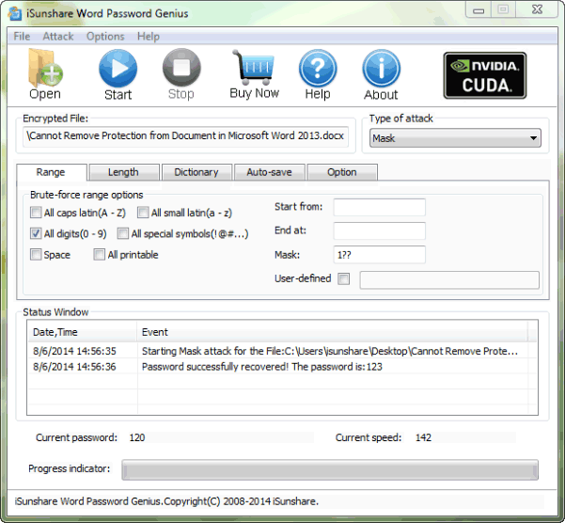The image size is (565, 523).
Task: Click the Current password value 120
Action: pos(137,437)
